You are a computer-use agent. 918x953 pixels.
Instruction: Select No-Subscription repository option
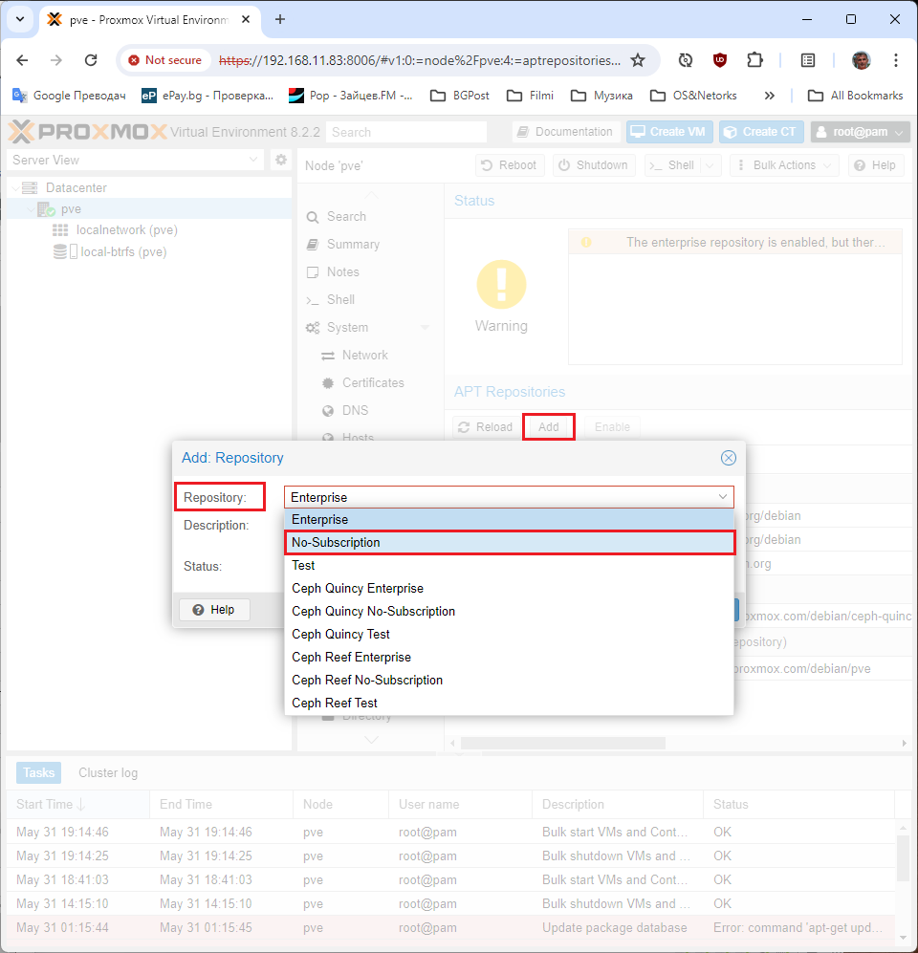point(510,542)
